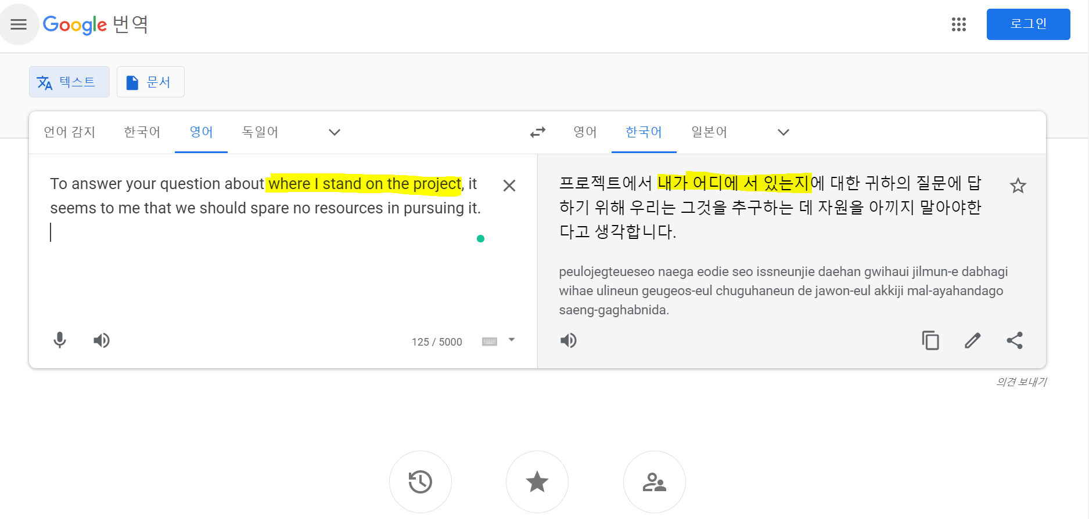The width and height of the screenshot is (1089, 519).
Task: Listen to the source text
Action: (x=102, y=340)
